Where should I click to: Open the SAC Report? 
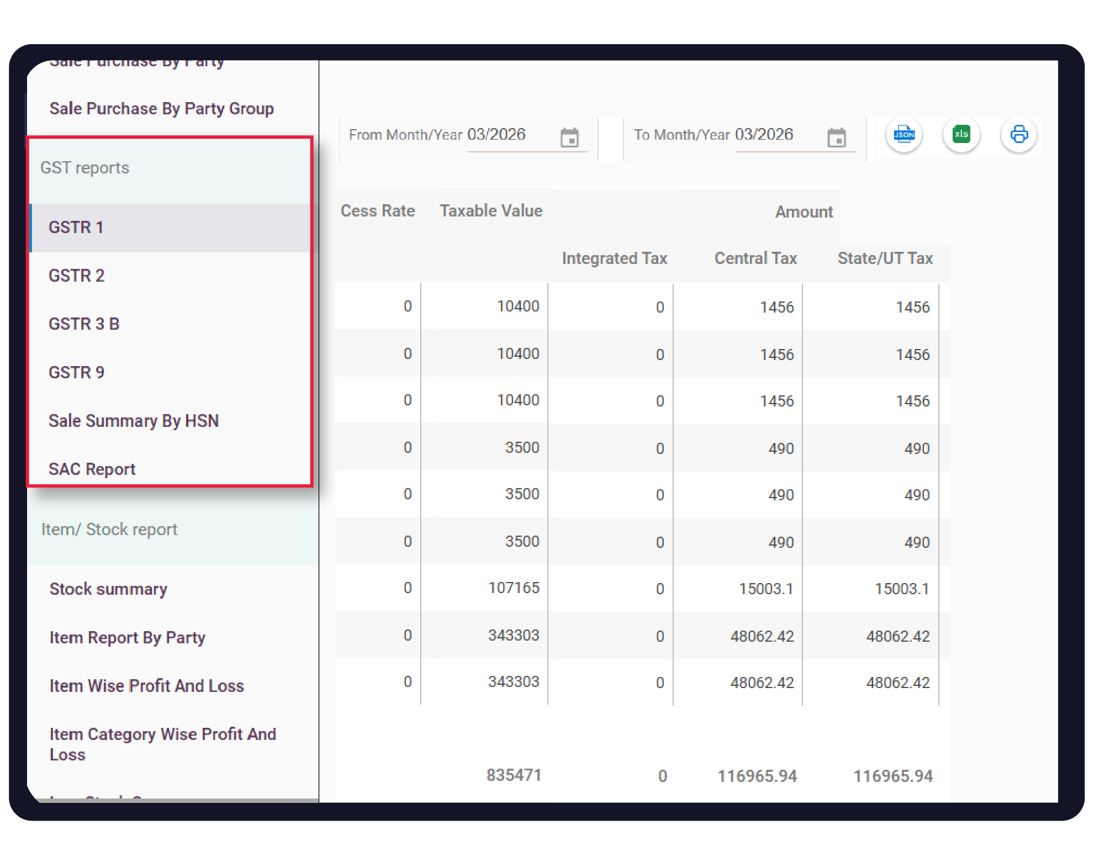92,469
